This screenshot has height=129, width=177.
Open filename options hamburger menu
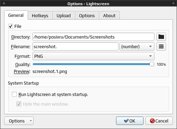pos(161,46)
